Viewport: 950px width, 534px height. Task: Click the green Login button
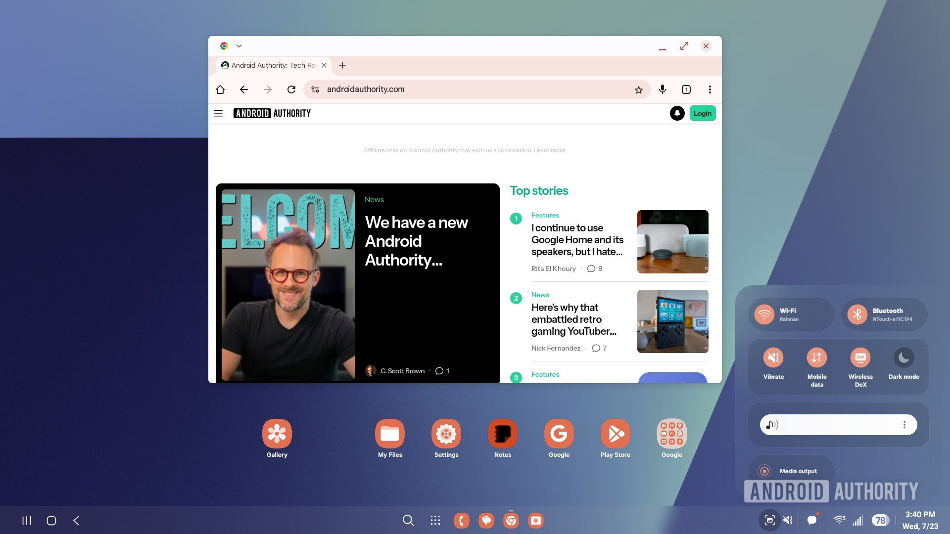(x=702, y=113)
